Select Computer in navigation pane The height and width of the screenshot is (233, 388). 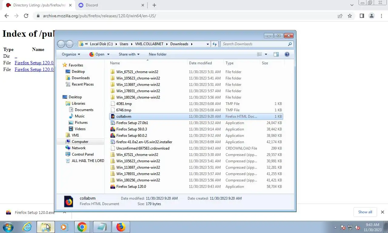80,142
